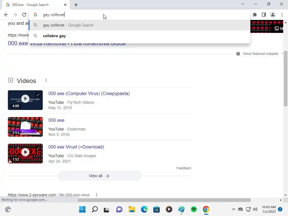This screenshot has height=216, width=288.
Task: Open the Videos section three-dot menu
Action: click(46, 80)
